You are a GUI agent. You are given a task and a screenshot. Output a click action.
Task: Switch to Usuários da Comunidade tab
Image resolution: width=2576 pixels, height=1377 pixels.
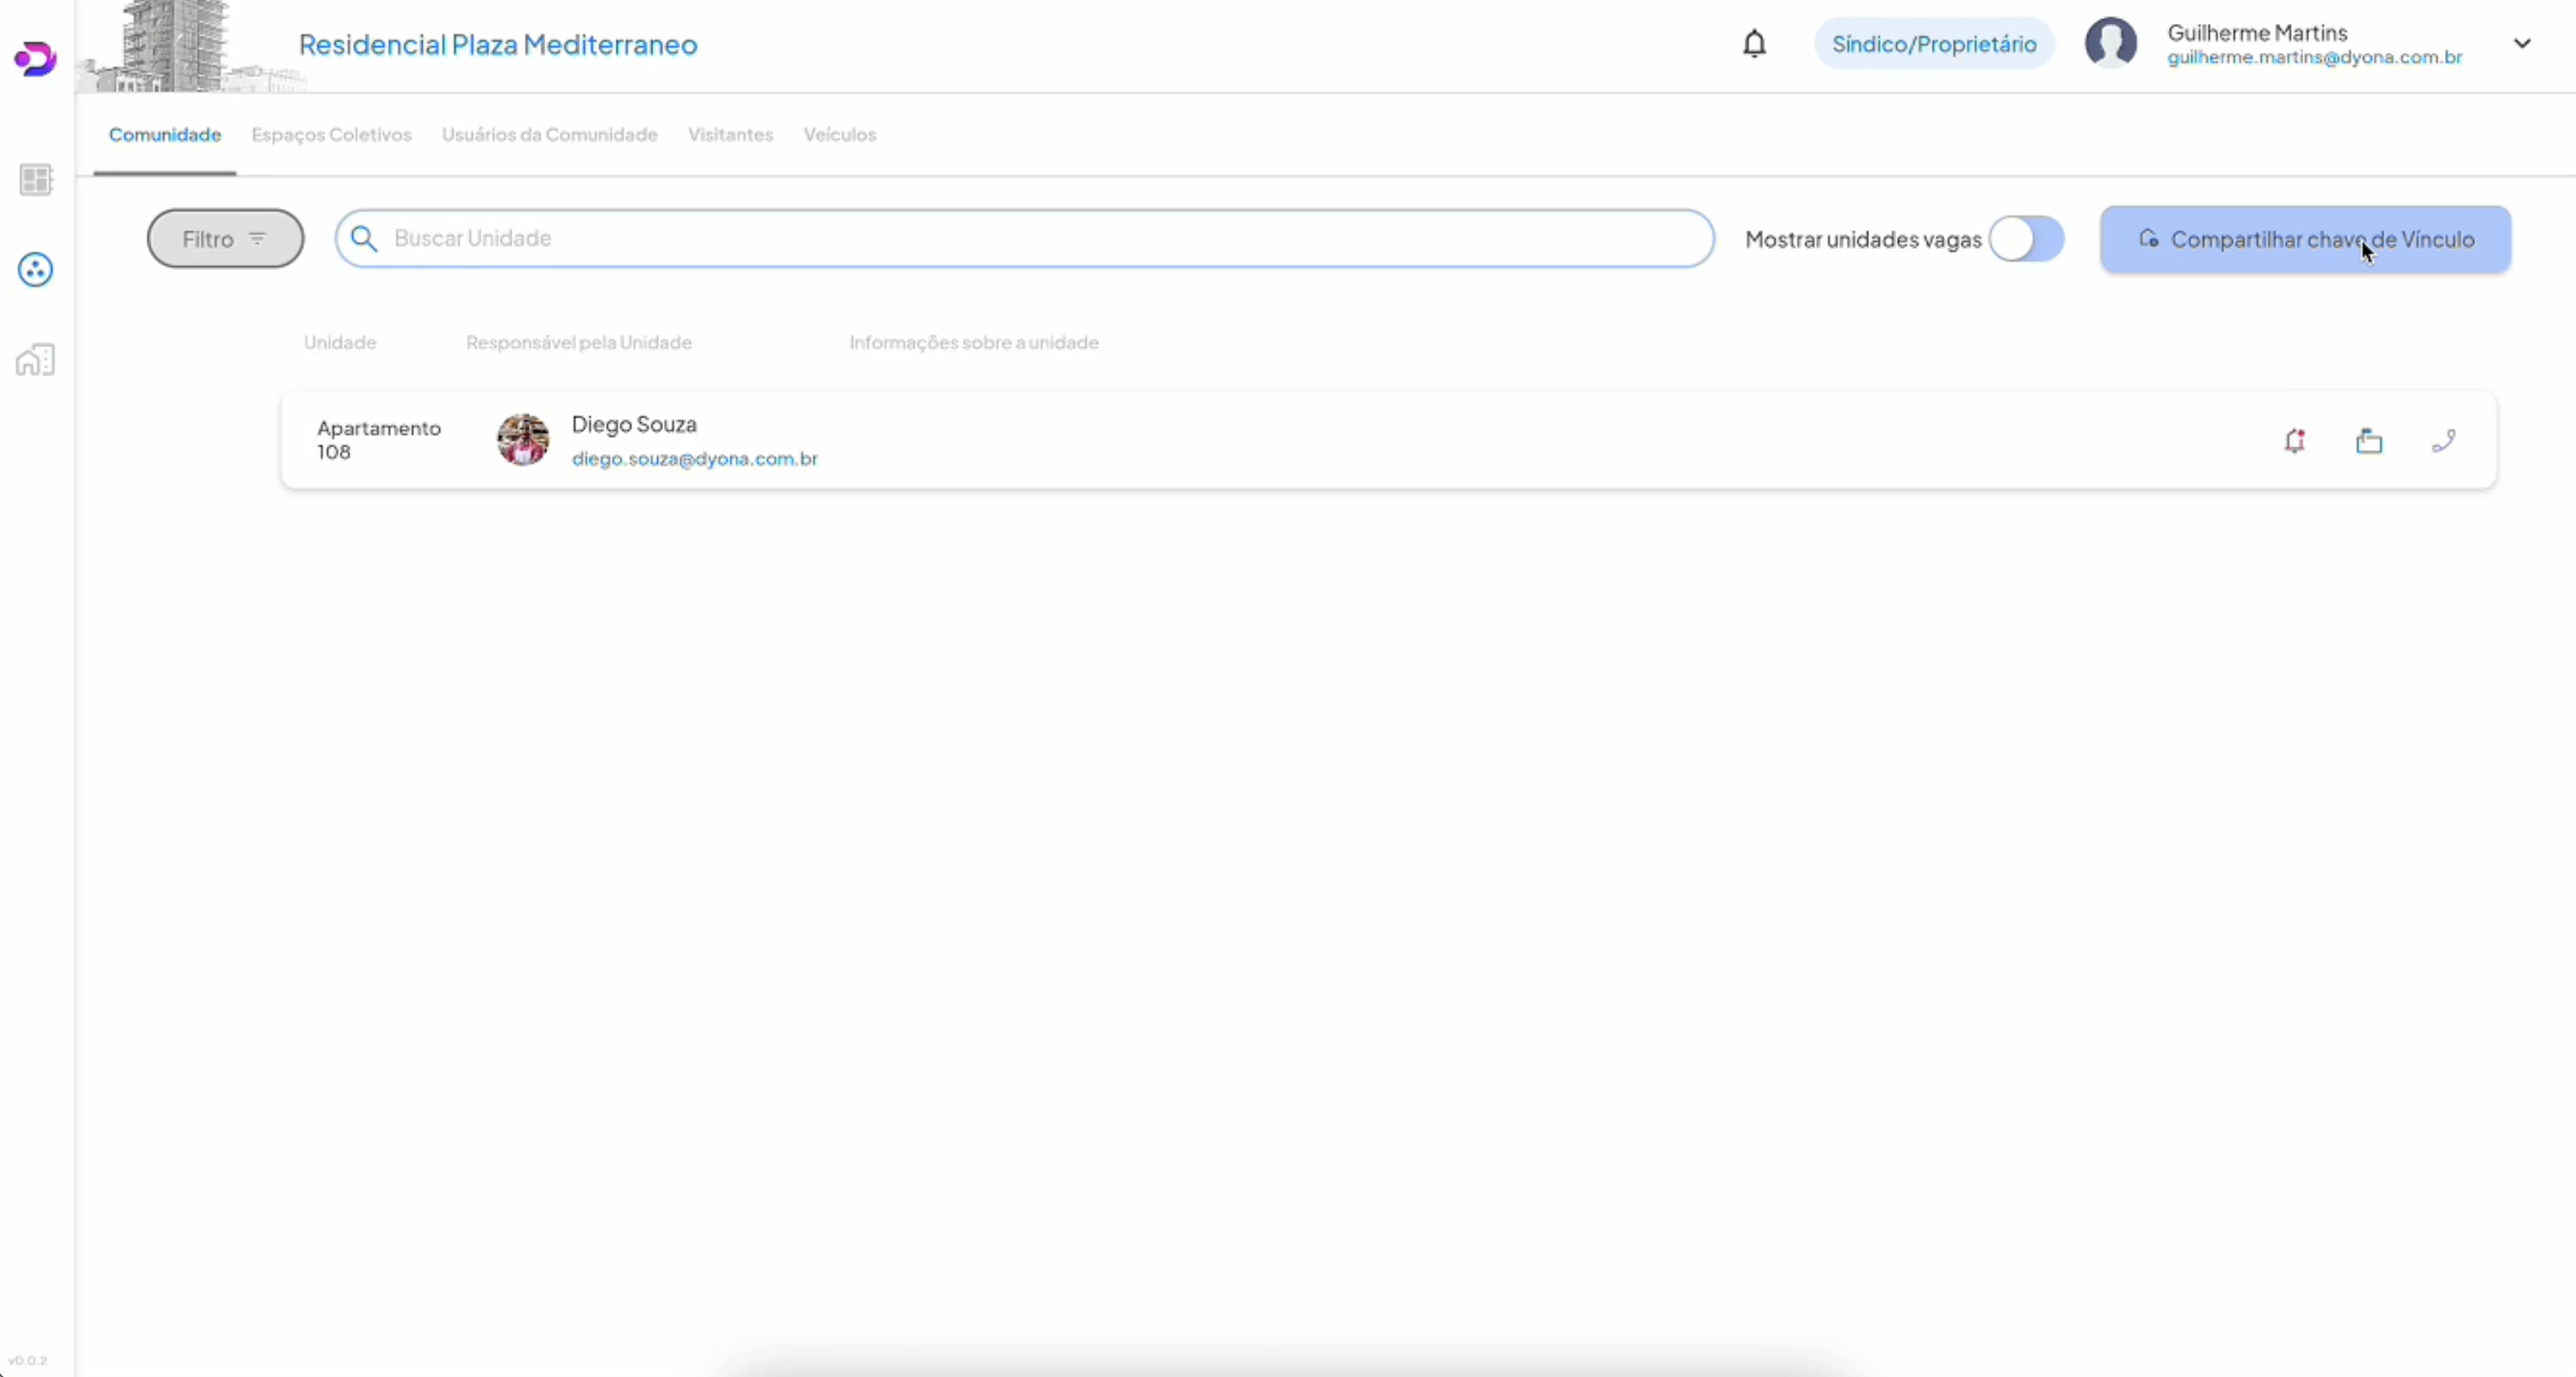point(549,135)
